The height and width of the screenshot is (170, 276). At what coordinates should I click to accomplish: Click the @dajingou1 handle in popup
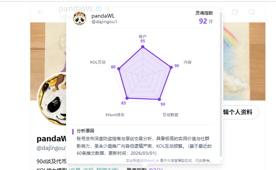click(x=104, y=22)
